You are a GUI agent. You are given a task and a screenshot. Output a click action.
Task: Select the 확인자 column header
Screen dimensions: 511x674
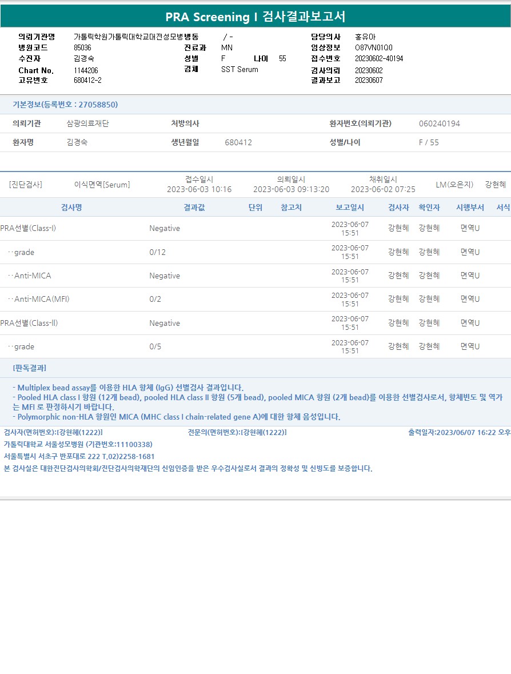pos(429,208)
